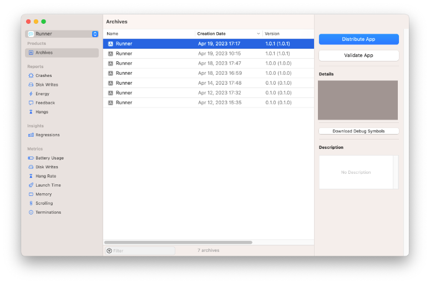View Terminations metrics

click(x=48, y=212)
